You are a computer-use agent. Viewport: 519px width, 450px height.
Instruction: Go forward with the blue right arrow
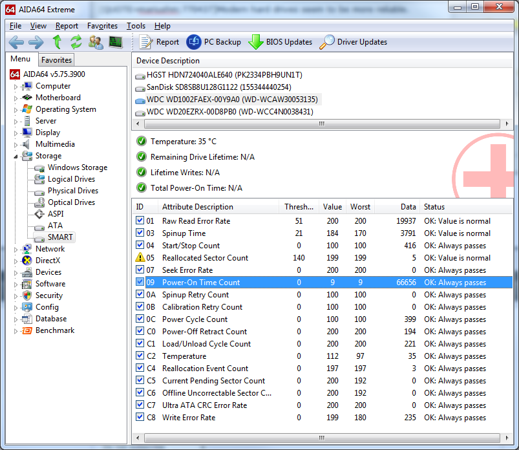point(36,42)
